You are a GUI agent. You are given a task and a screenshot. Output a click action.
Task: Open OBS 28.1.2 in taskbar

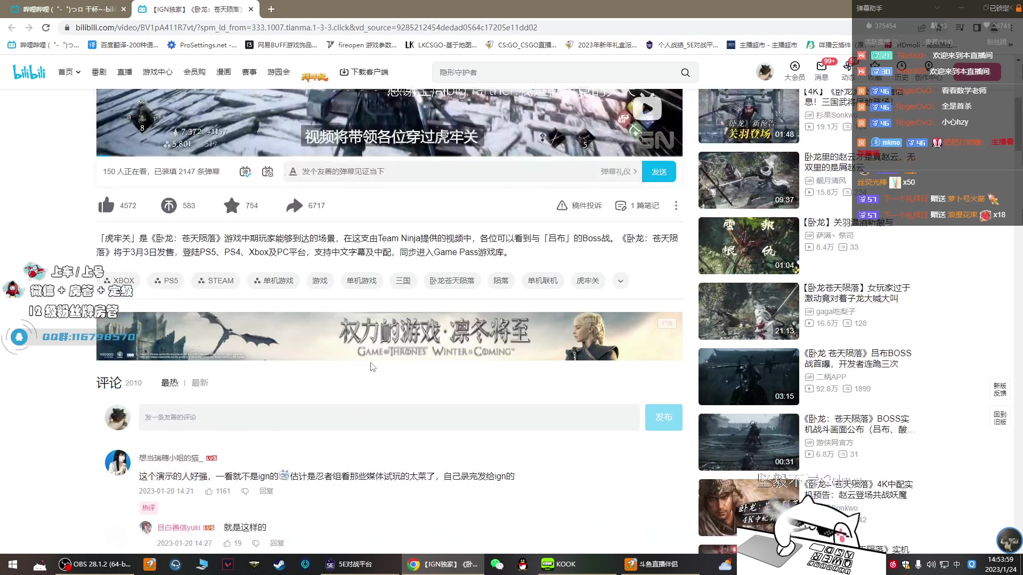[96, 564]
